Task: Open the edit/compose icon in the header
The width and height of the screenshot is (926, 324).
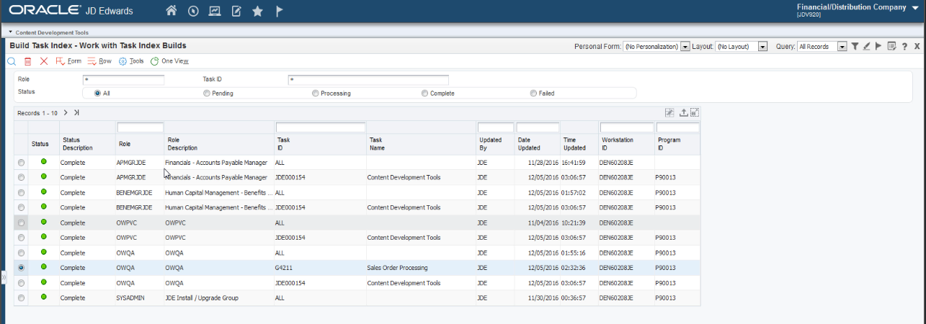Action: pyautogui.click(x=236, y=12)
